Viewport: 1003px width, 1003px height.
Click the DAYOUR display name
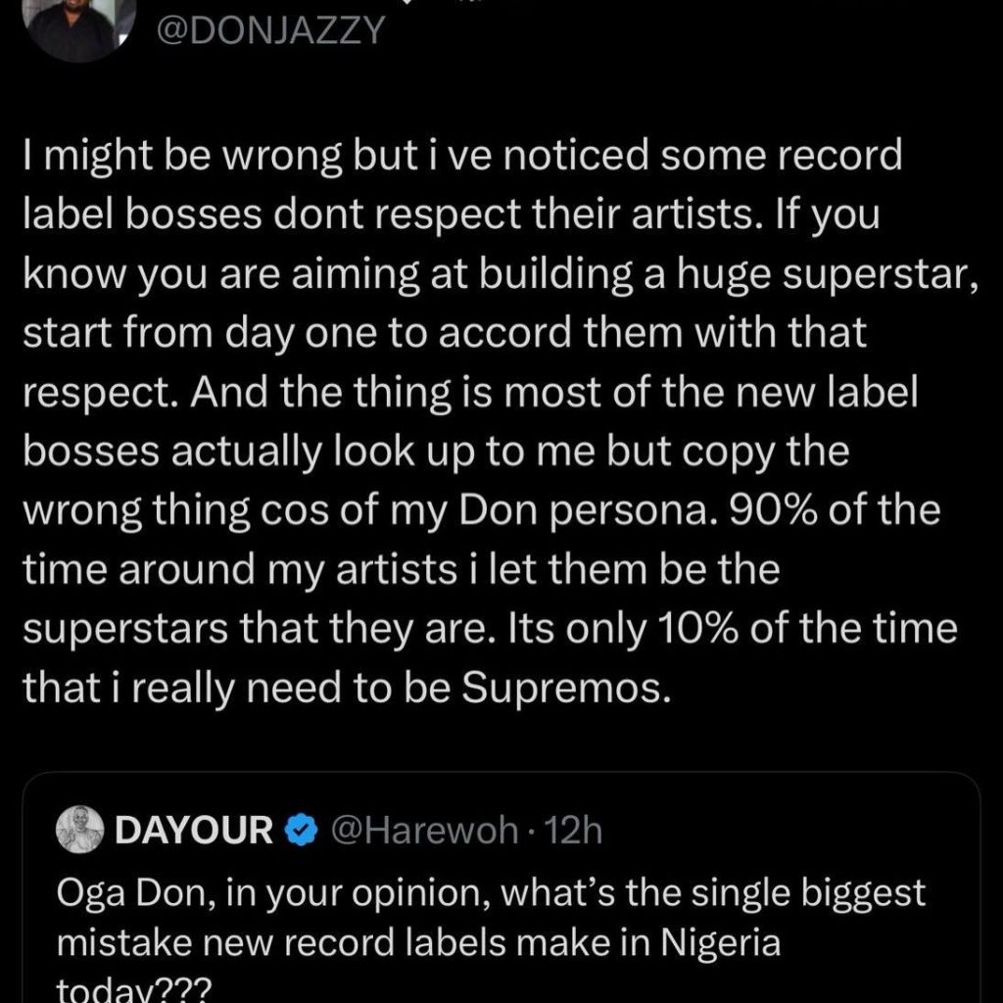(194, 832)
